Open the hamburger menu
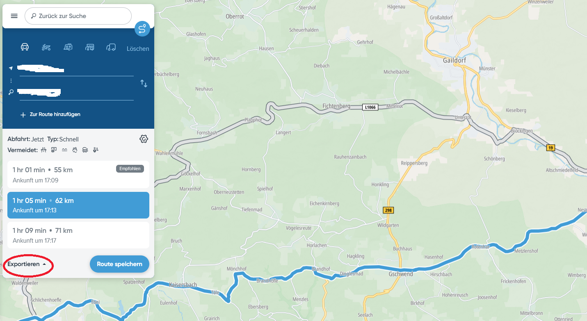This screenshot has width=587, height=321. coord(14,16)
